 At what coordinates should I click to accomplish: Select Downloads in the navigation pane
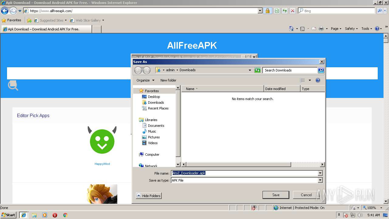tap(156, 103)
